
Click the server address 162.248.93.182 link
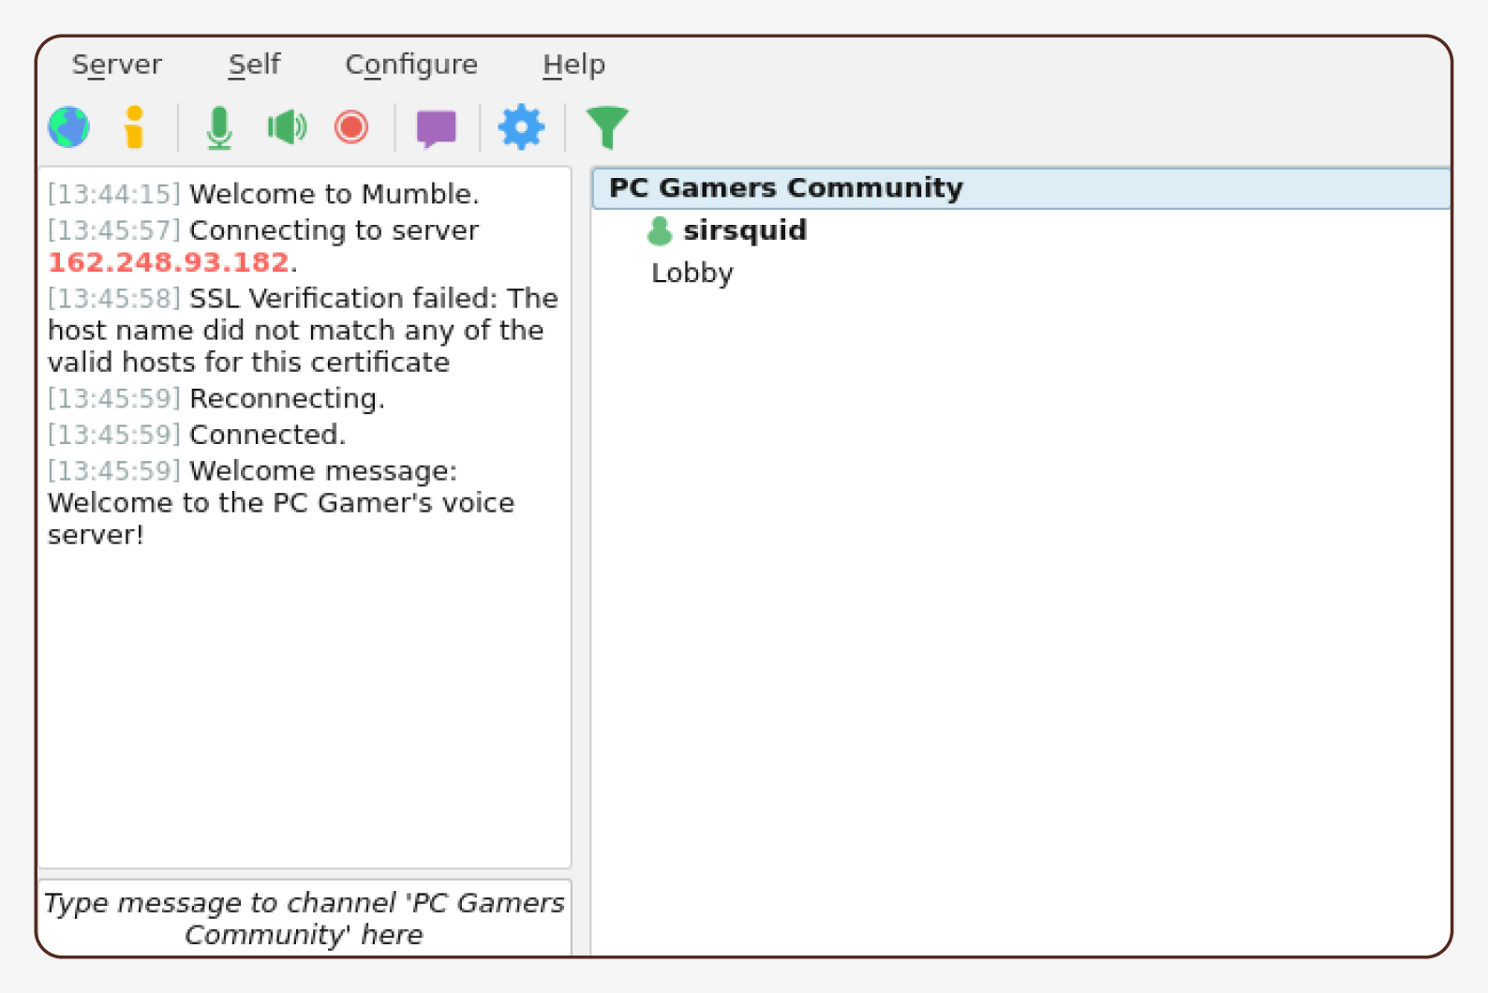click(169, 262)
